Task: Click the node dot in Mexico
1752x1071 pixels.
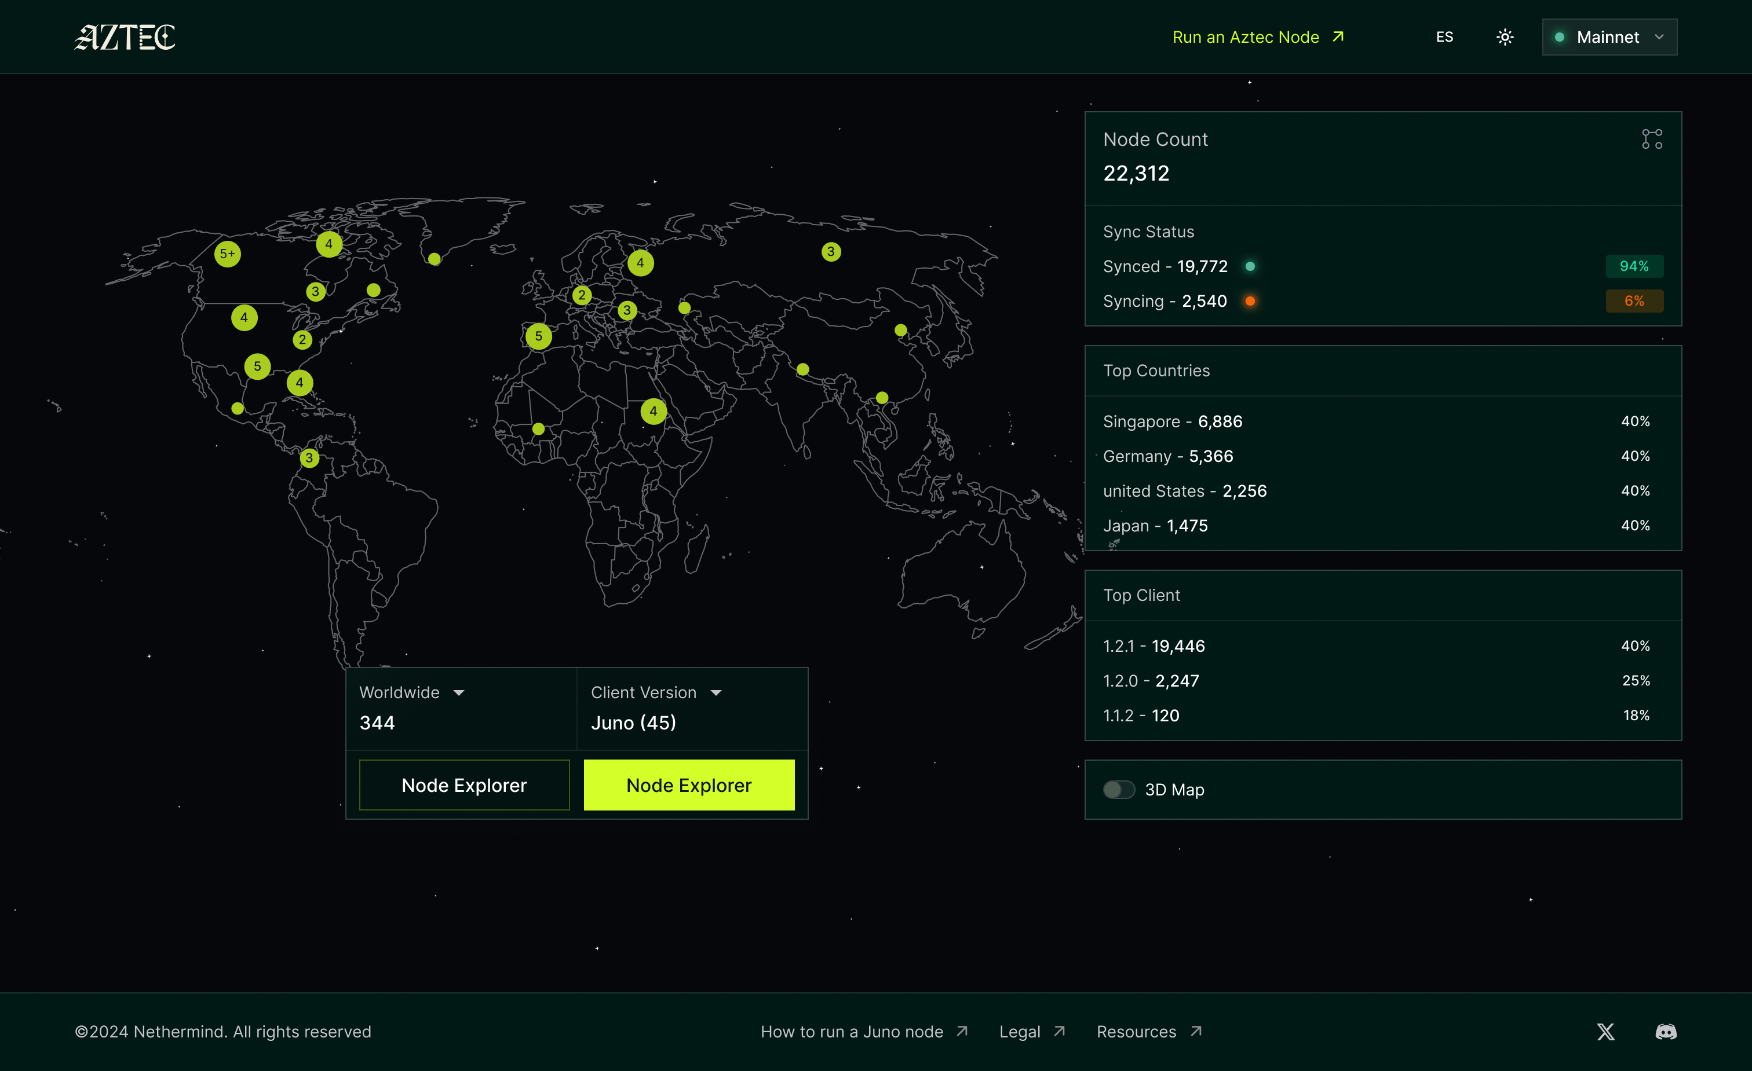Action: pyautogui.click(x=238, y=409)
